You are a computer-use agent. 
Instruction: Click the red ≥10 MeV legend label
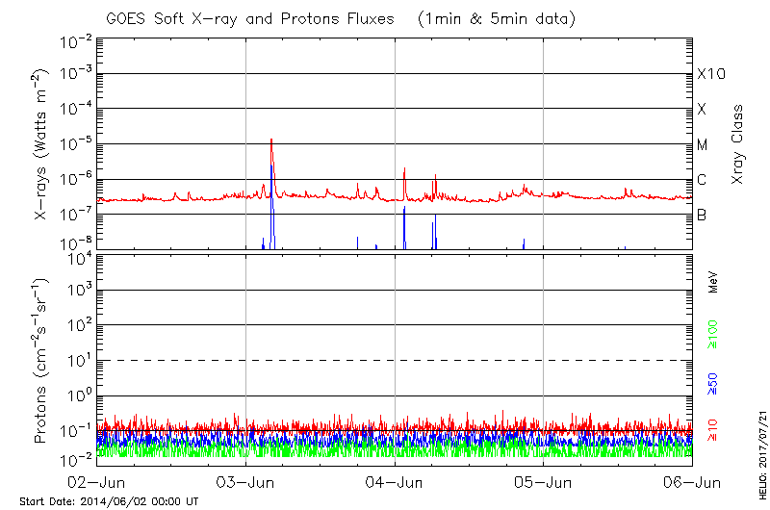(x=713, y=430)
